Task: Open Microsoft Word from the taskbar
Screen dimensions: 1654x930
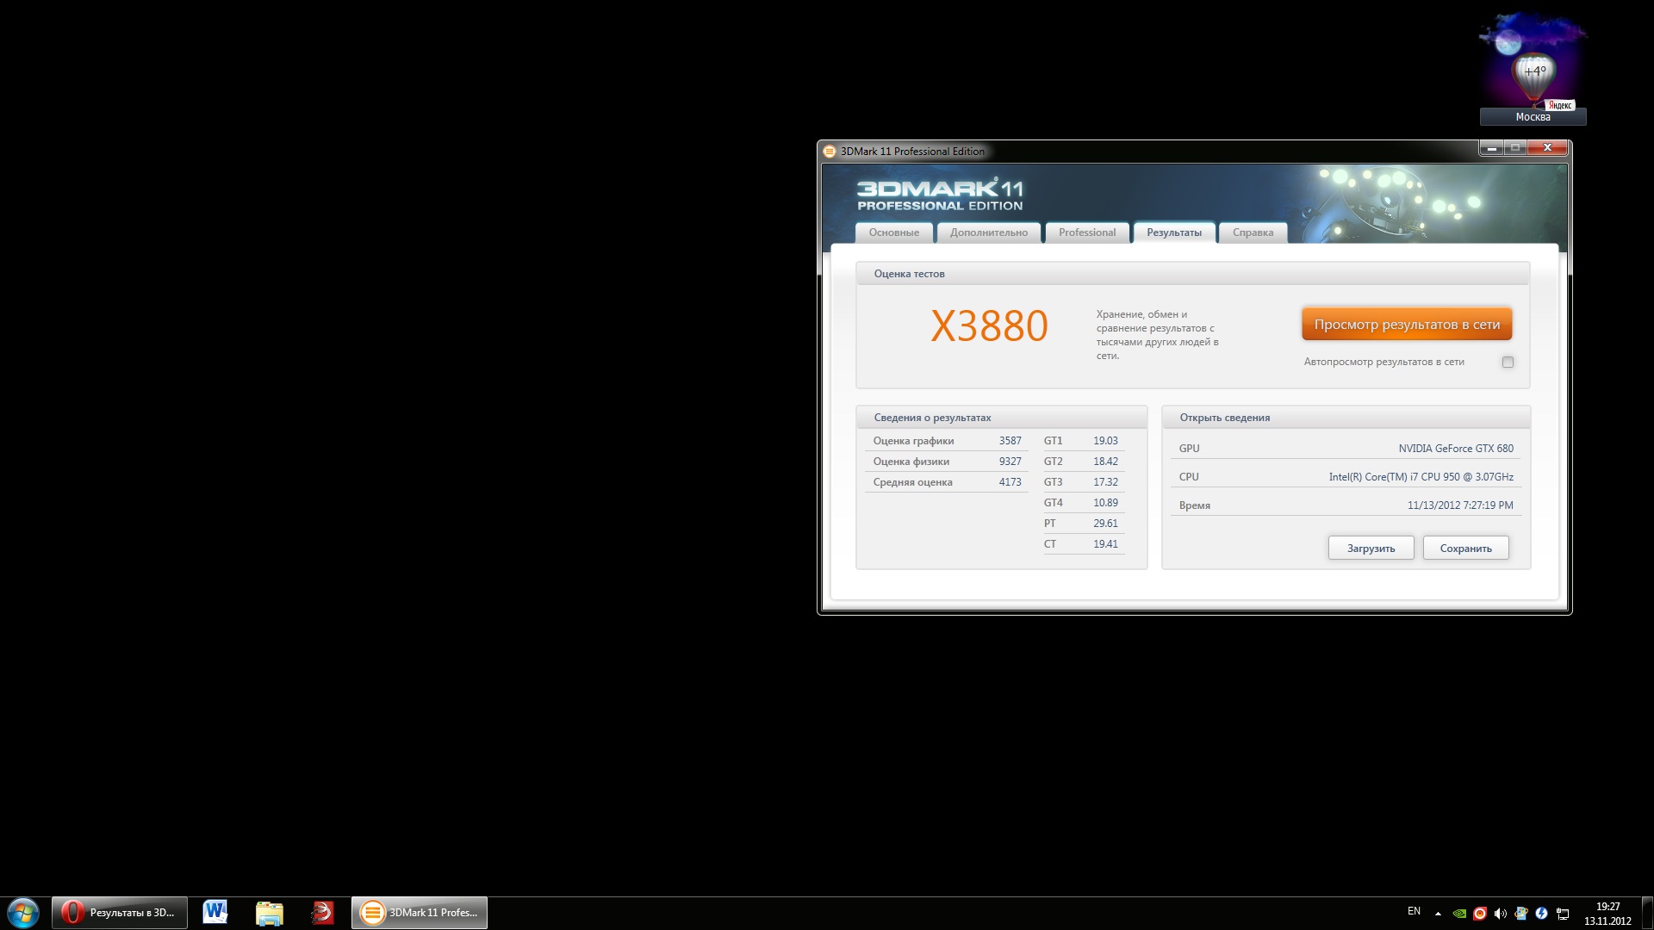Action: click(x=215, y=913)
